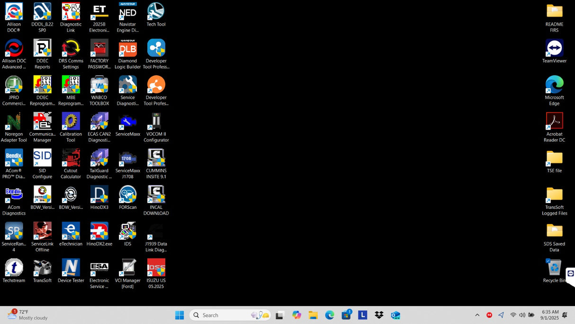Screen dimensions: 575x324
Task: Open the TransSoft Logged Files folder
Action: pos(554,194)
